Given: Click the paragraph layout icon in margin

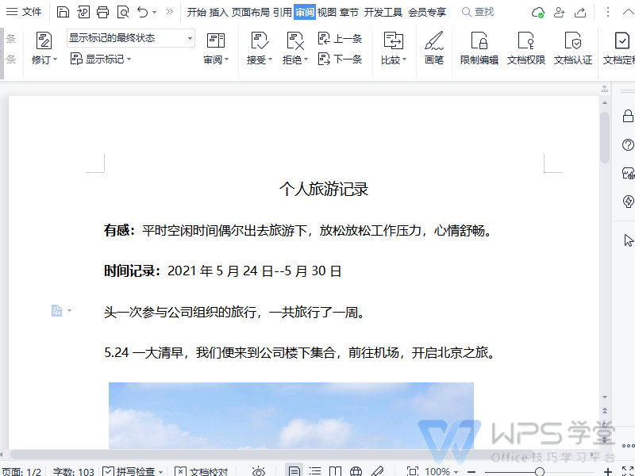Looking at the screenshot, I should point(56,310).
